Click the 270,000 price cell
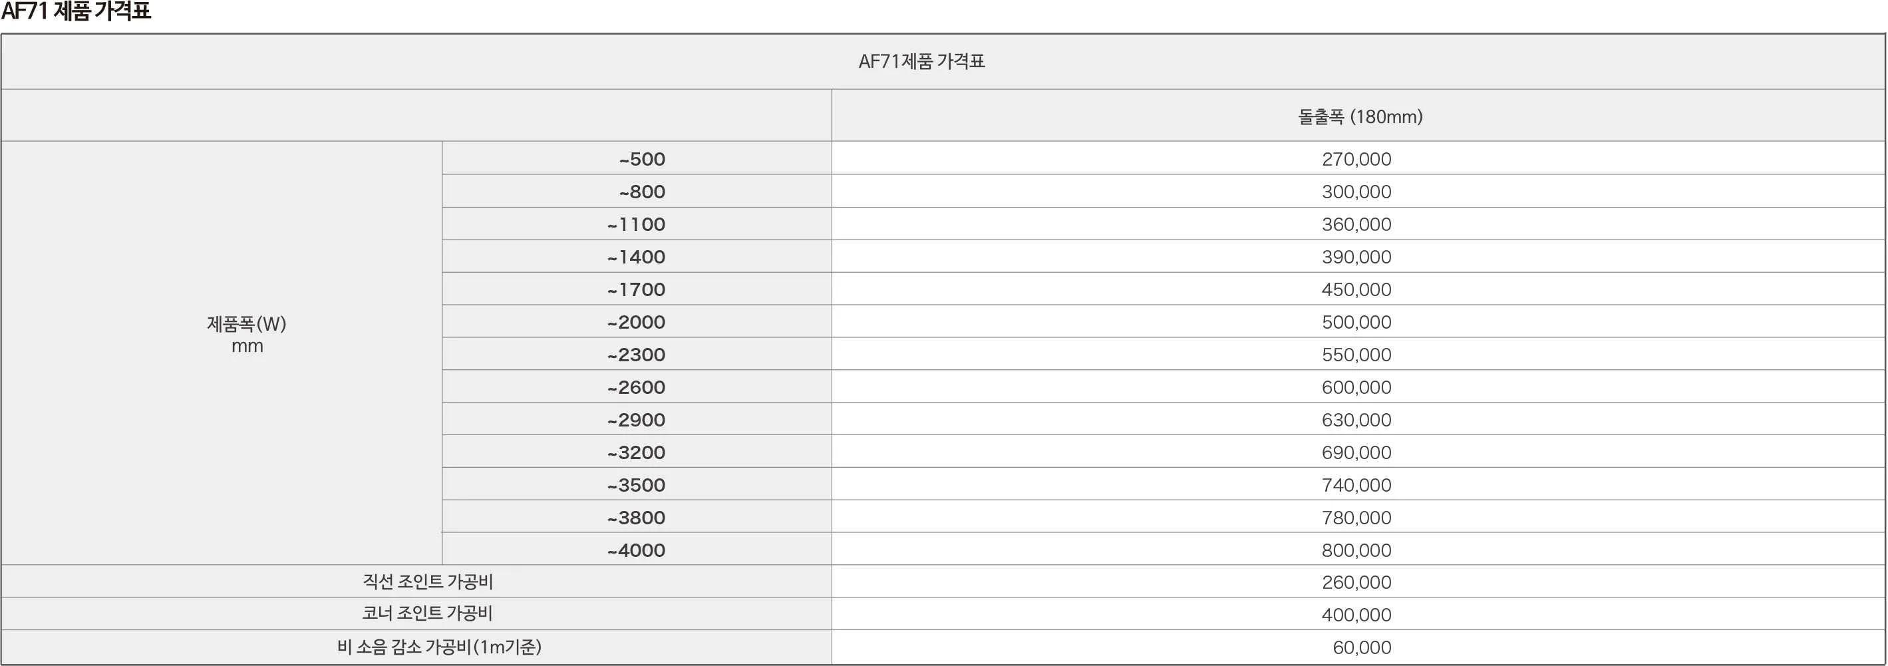1888x666 pixels. pos(1356,159)
